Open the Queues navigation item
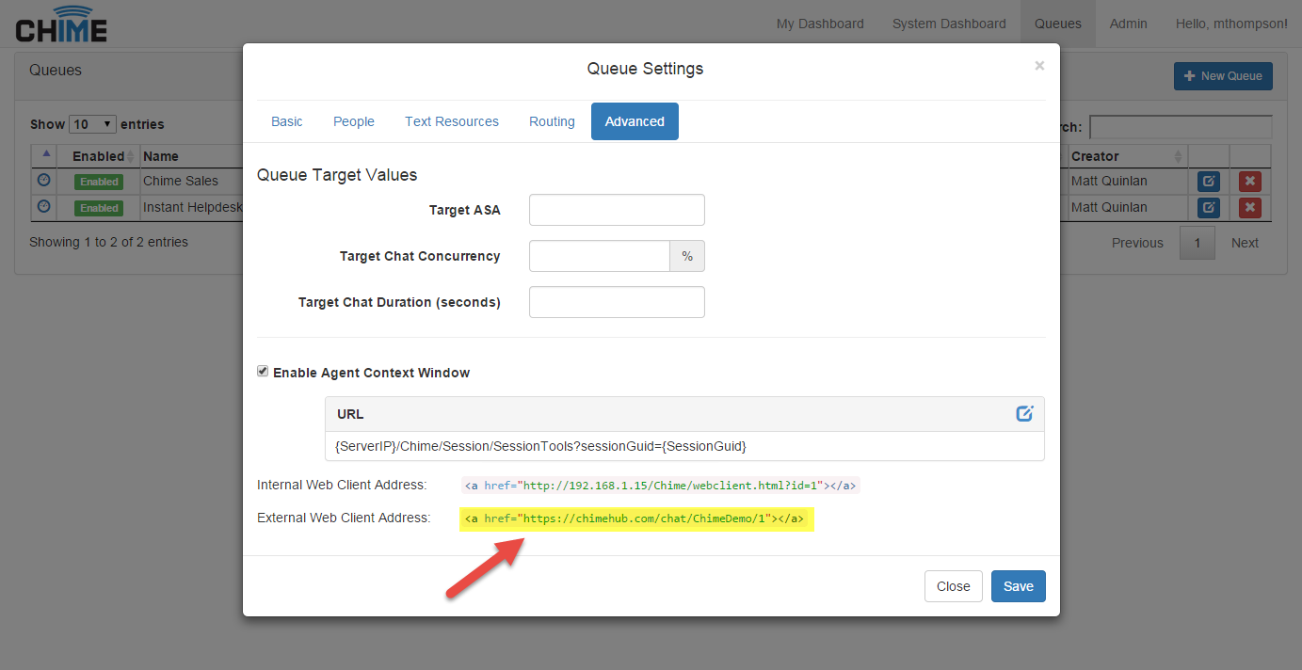Viewport: 1302px width, 670px height. (x=1058, y=24)
